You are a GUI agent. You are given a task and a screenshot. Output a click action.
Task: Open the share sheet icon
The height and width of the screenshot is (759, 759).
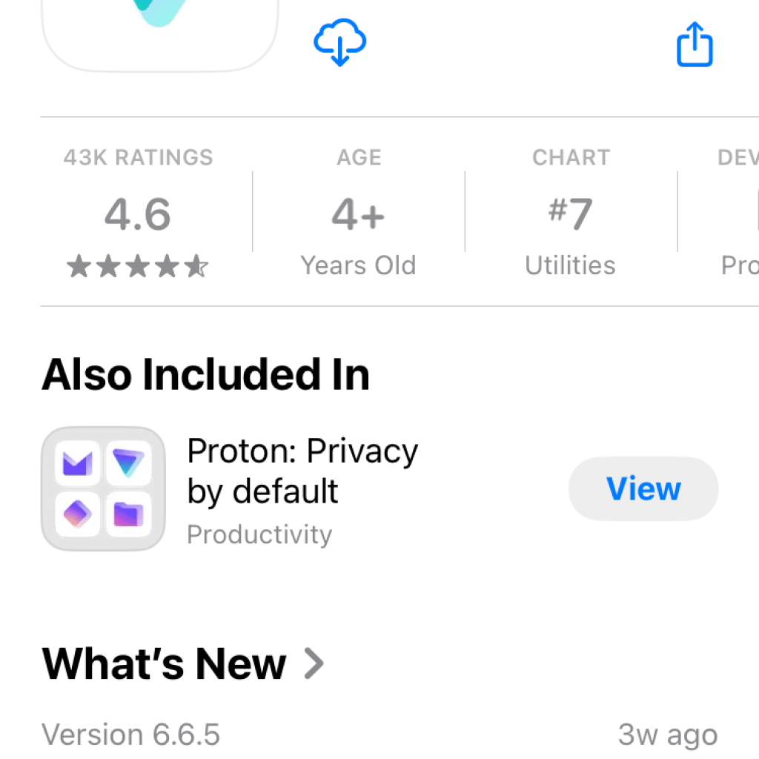pyautogui.click(x=694, y=44)
